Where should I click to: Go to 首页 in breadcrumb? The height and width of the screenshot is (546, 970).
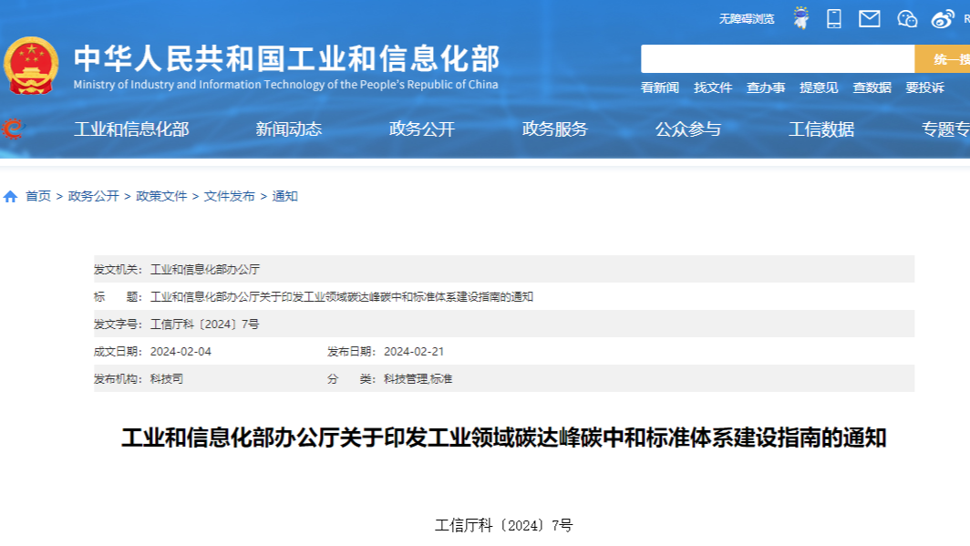click(x=37, y=196)
